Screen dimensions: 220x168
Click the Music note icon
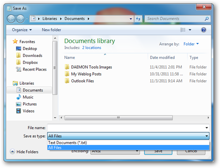(19, 97)
